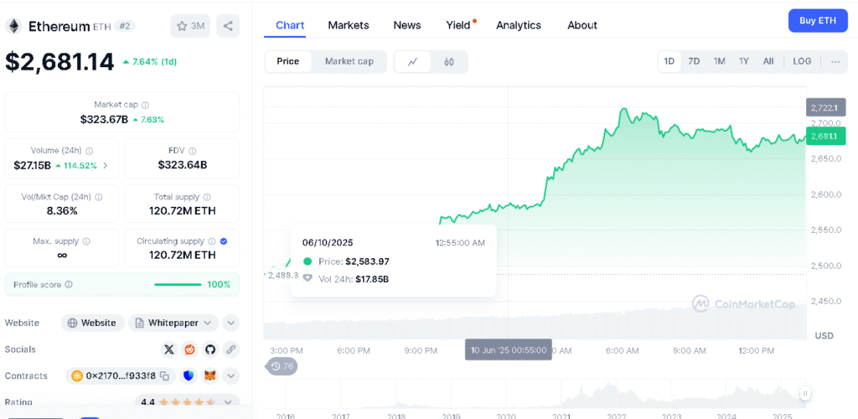Expand the Contracts list chevron

click(231, 376)
